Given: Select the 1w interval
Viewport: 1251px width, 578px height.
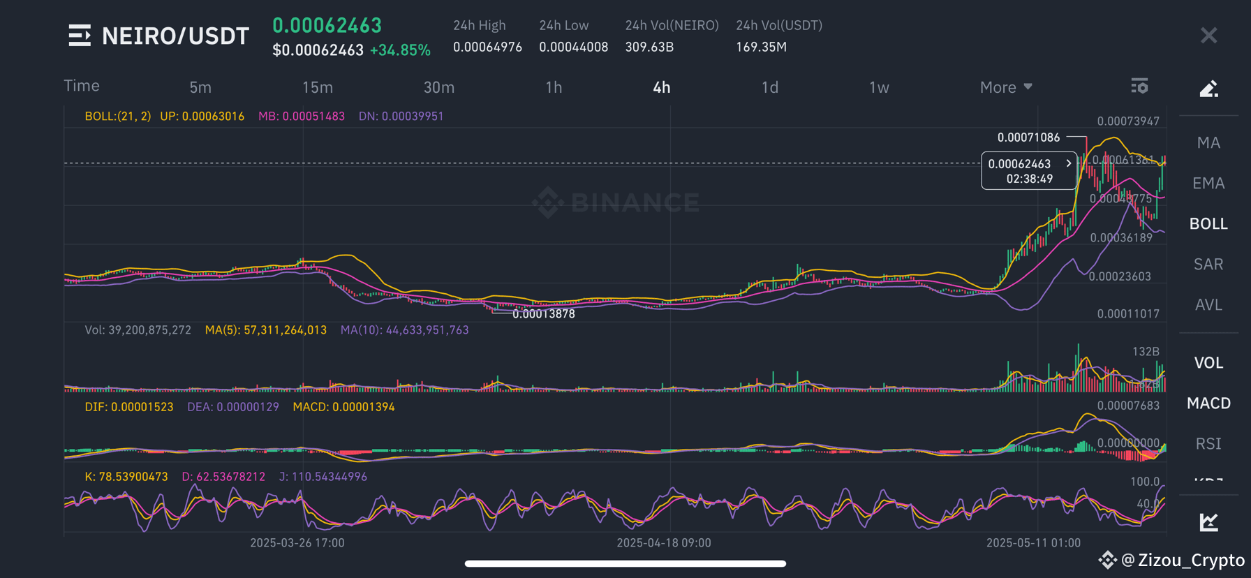Looking at the screenshot, I should [879, 87].
